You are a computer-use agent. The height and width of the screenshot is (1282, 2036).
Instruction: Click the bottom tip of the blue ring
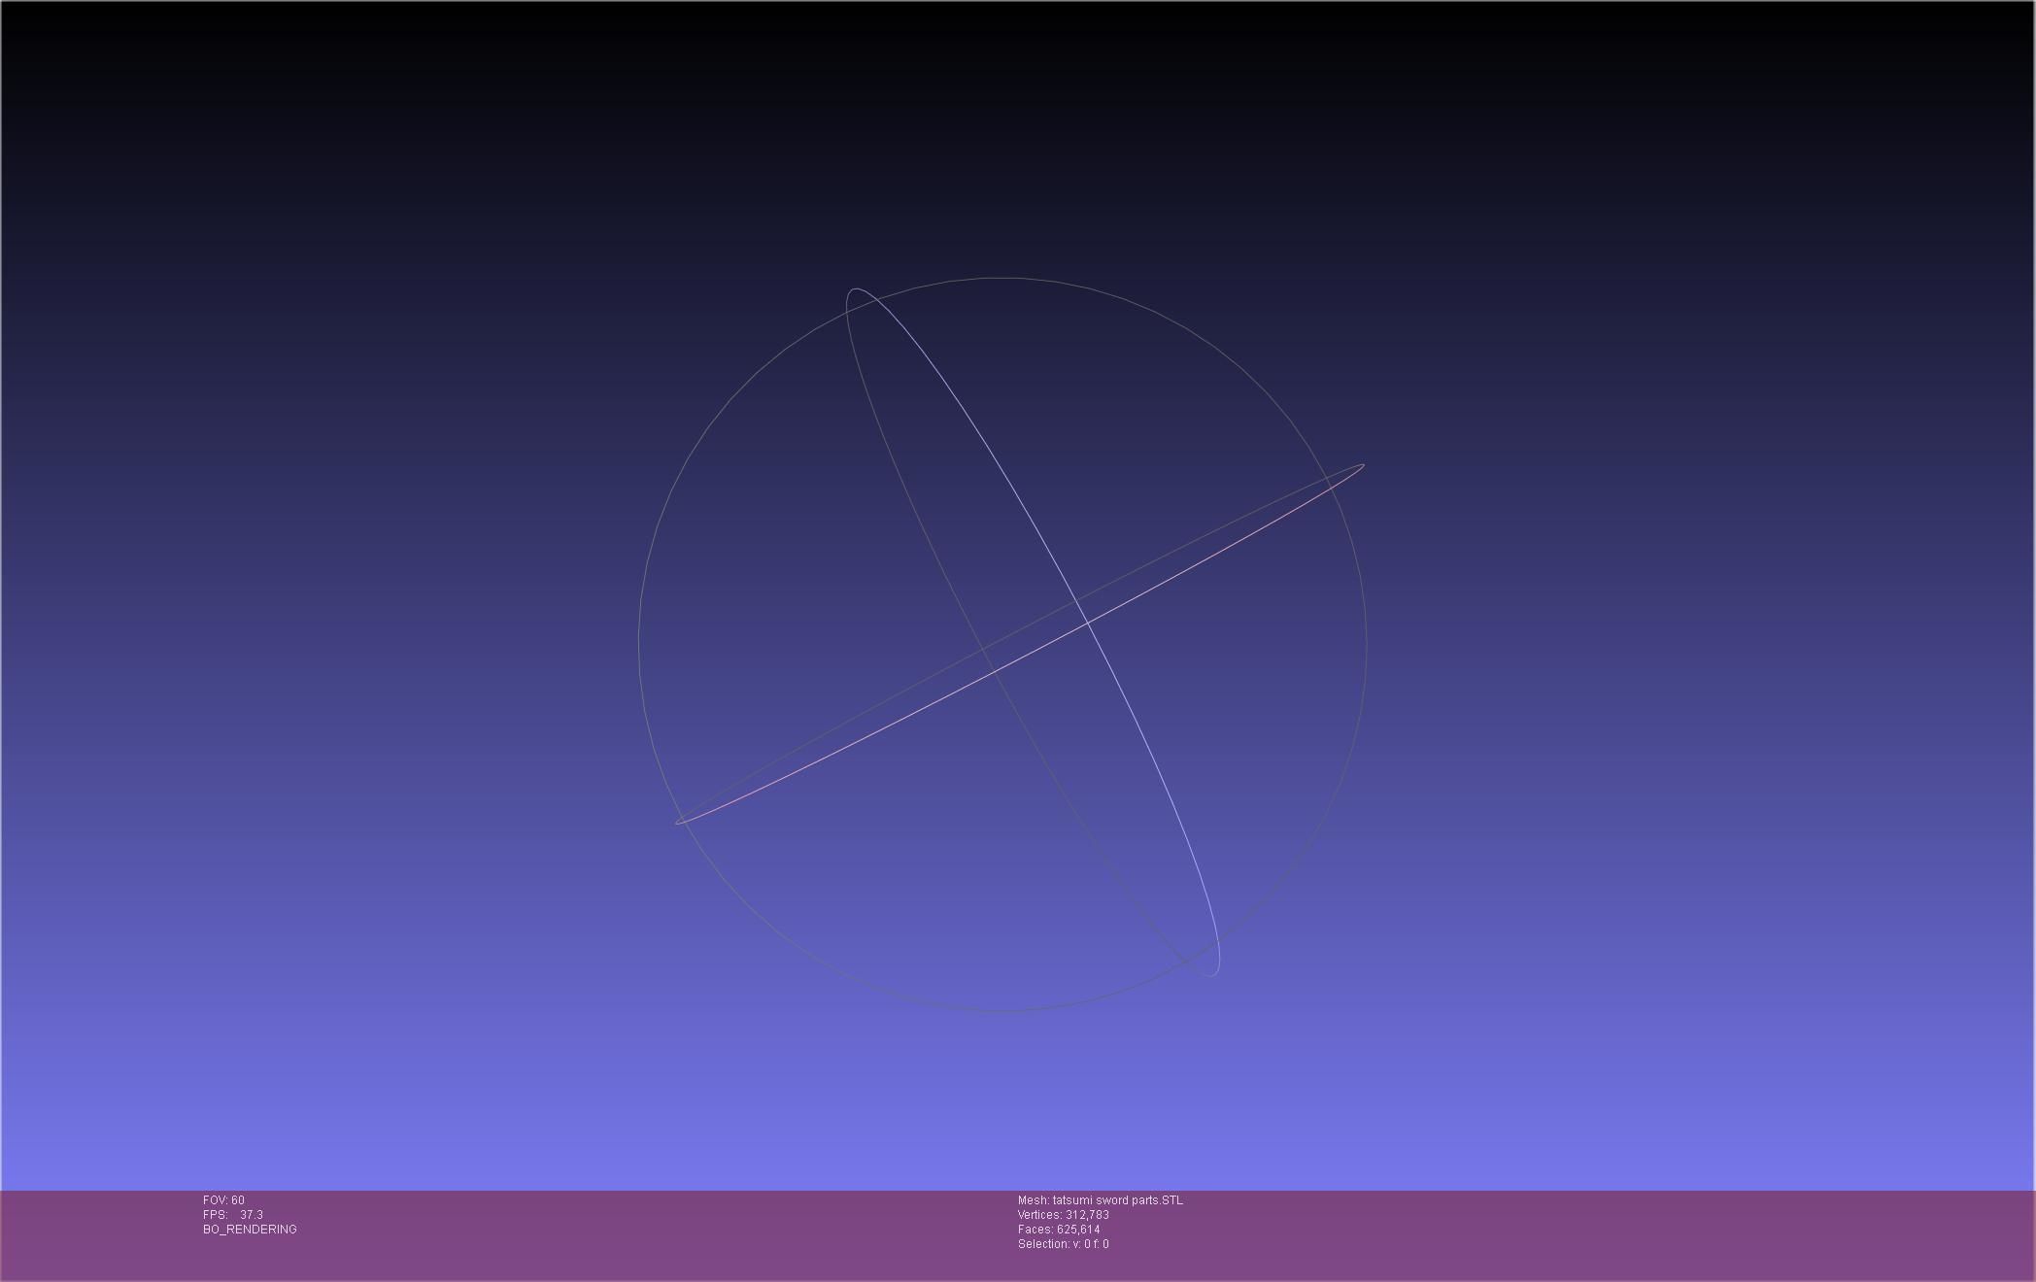pos(1213,974)
